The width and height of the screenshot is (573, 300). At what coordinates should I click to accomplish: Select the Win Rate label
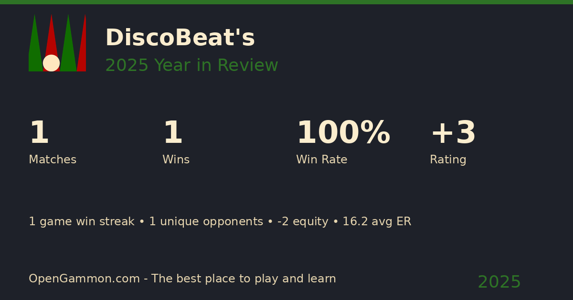coord(321,160)
